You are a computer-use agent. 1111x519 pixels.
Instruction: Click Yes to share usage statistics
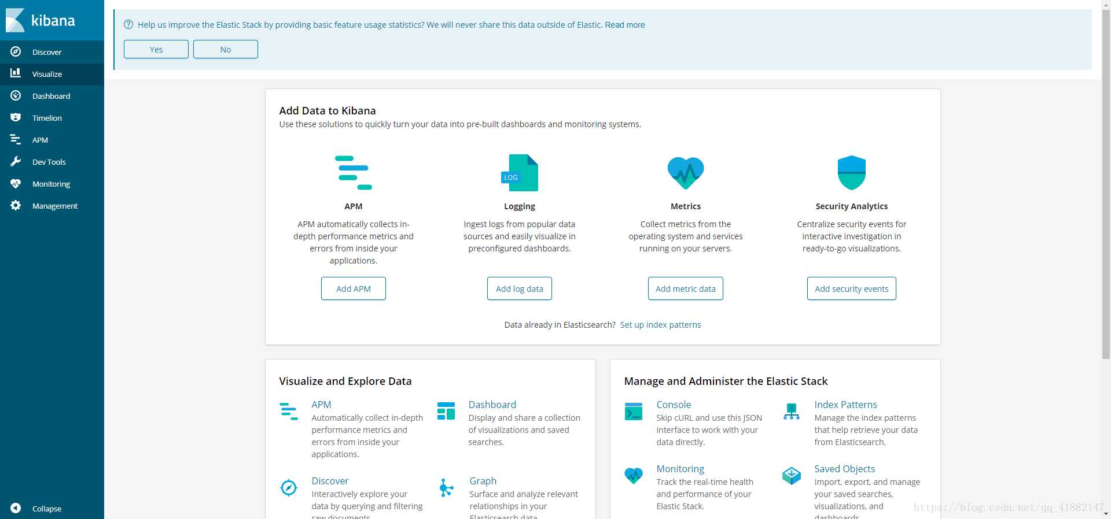[x=156, y=49]
